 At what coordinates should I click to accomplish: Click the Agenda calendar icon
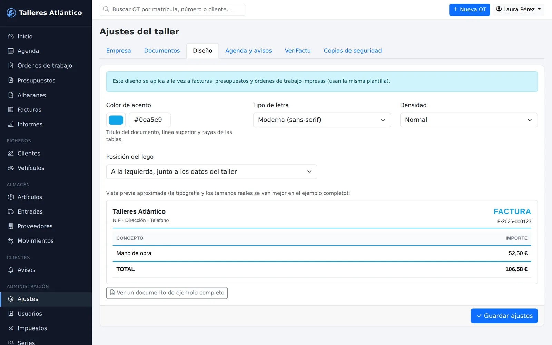pyautogui.click(x=11, y=51)
